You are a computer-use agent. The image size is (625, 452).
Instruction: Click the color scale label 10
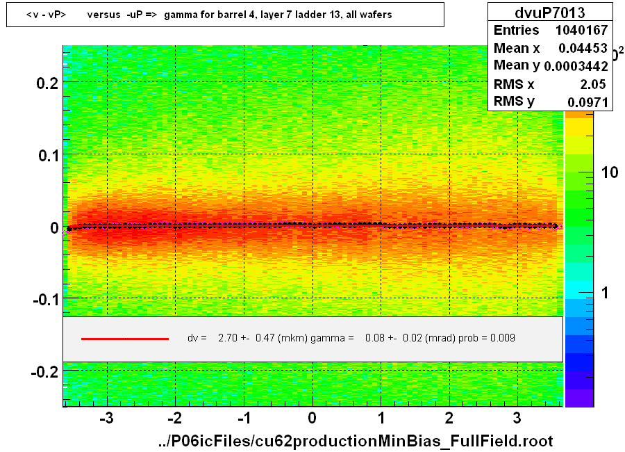pos(610,172)
